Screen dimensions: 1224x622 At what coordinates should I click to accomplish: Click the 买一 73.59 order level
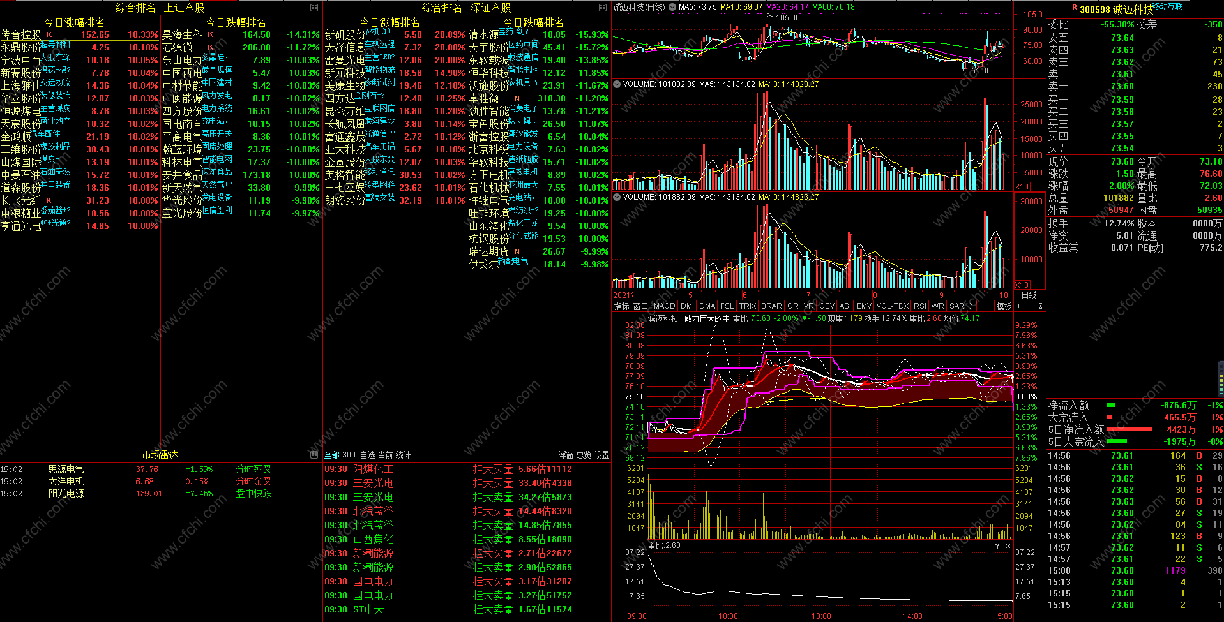(x=1135, y=100)
